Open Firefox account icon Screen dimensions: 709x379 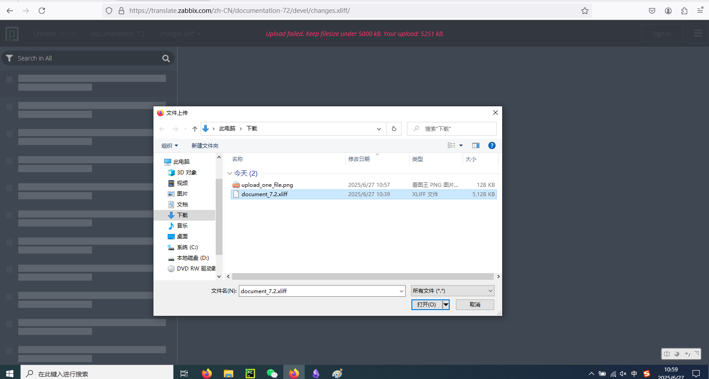[x=668, y=11]
